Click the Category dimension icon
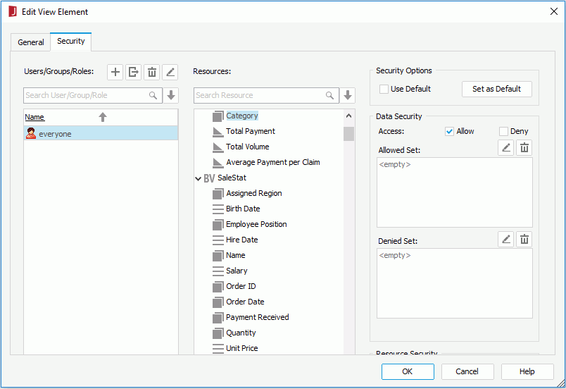Image resolution: width=566 pixels, height=389 pixels. (x=218, y=116)
